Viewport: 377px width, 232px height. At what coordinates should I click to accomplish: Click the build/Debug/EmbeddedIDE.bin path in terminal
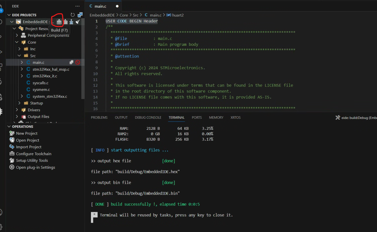(x=148, y=193)
